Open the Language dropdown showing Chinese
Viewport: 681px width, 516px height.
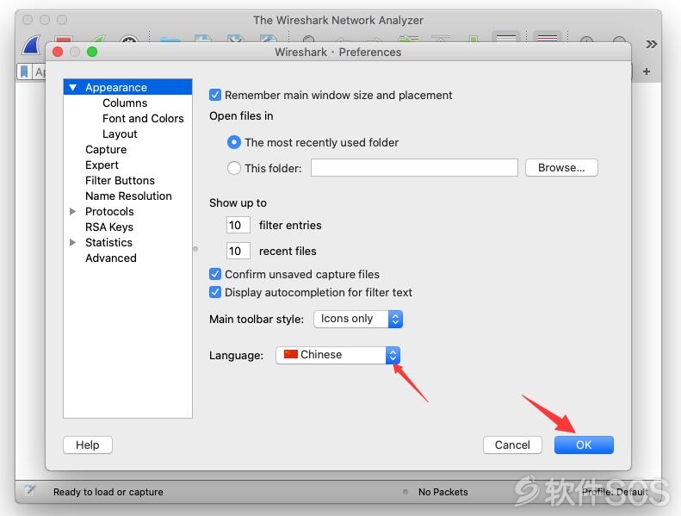click(337, 355)
